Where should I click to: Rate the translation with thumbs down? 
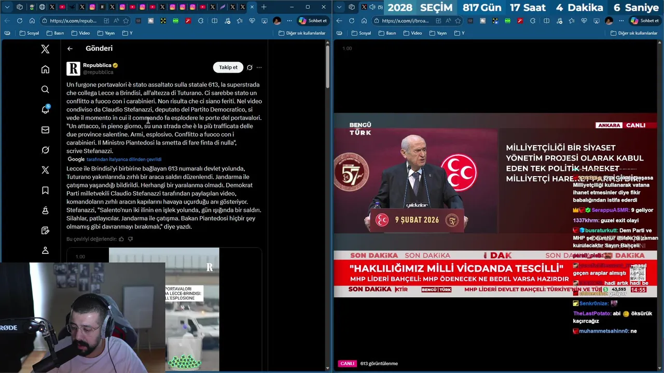point(130,239)
